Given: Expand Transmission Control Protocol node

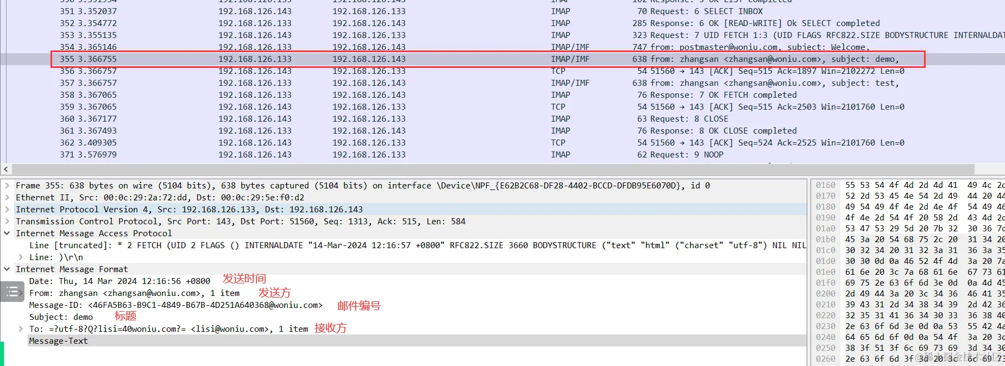Looking at the screenshot, I should (x=7, y=222).
